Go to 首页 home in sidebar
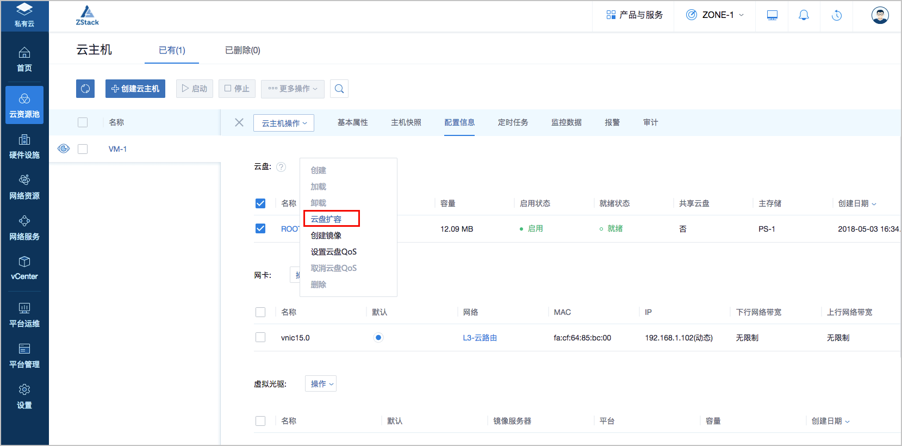 24,59
